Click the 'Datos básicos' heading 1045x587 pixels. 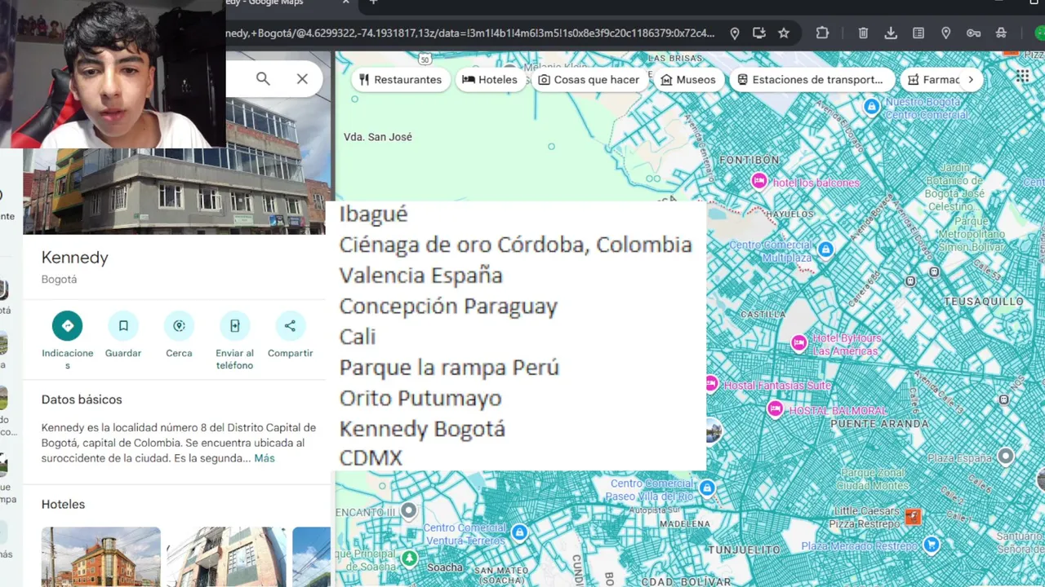(82, 399)
